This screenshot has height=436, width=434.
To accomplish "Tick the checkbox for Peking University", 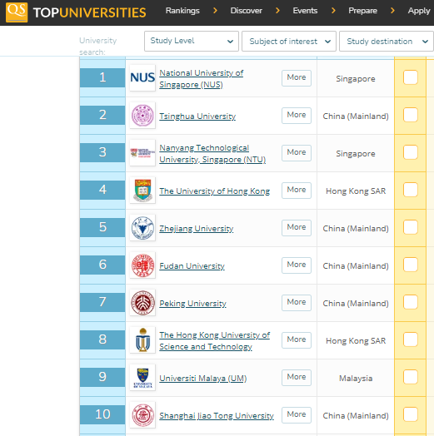I will [411, 302].
